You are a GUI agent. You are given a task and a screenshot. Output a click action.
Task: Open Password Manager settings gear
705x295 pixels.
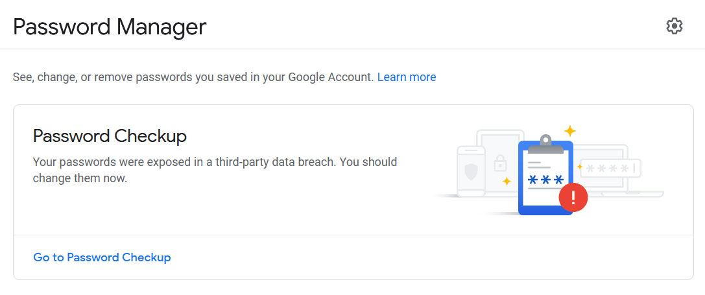point(675,27)
